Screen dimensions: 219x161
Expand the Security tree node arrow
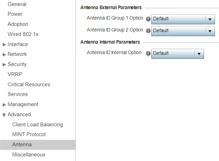tap(4, 64)
